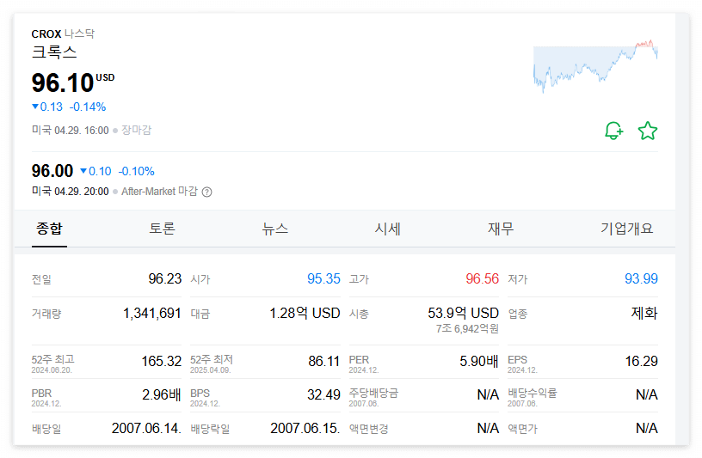Click the After-Market 마감 status text

pyautogui.click(x=159, y=192)
